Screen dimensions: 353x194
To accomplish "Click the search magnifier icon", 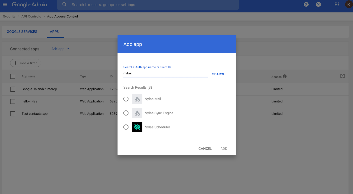I will 64,5.
